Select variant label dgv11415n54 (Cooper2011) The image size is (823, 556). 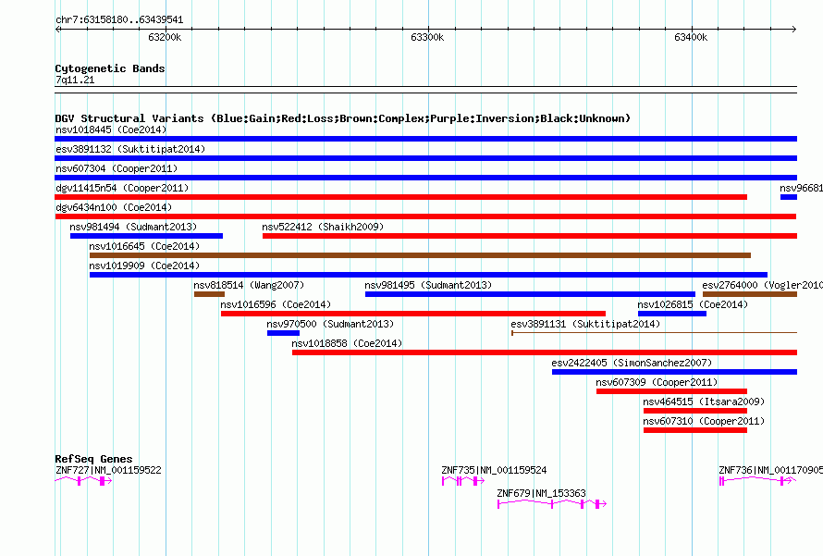(122, 188)
